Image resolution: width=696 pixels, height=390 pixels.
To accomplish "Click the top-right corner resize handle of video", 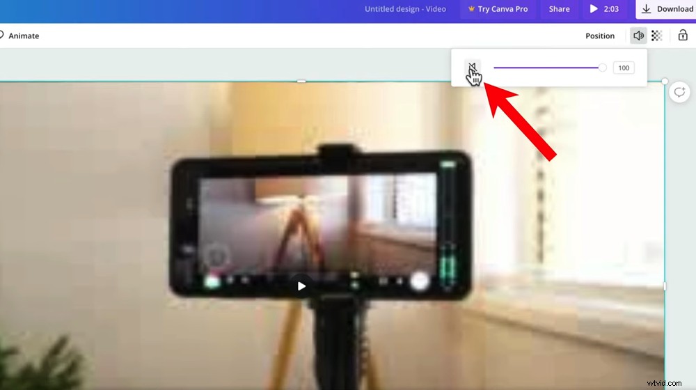I will coord(665,81).
